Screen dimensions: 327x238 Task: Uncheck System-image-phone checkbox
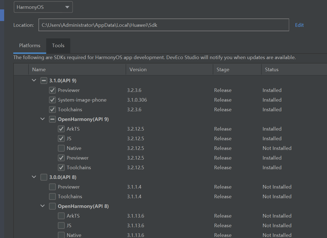point(52,100)
